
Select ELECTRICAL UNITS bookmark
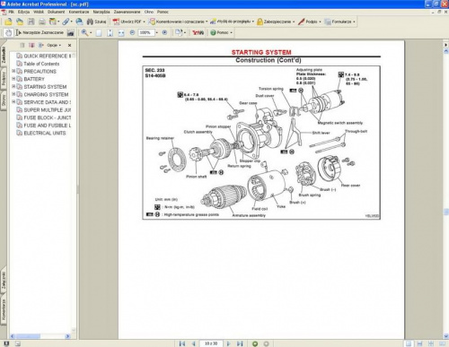(x=45, y=133)
